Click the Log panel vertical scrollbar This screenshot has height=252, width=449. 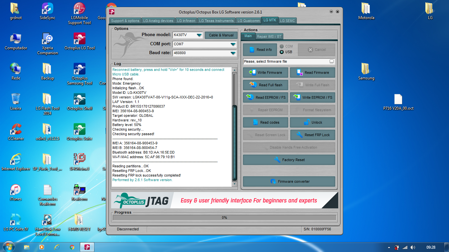[x=234, y=127]
